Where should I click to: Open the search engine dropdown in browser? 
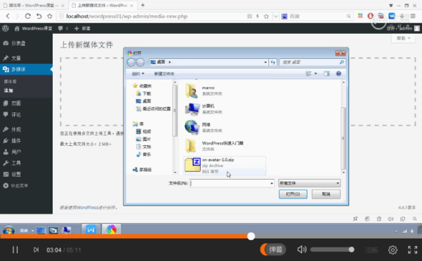tap(275, 16)
